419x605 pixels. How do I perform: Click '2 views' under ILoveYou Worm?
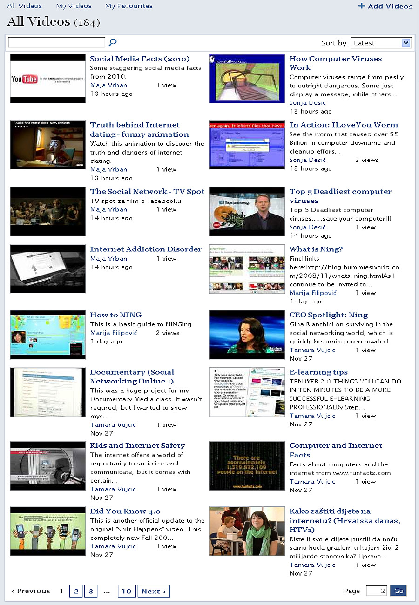[367, 160]
